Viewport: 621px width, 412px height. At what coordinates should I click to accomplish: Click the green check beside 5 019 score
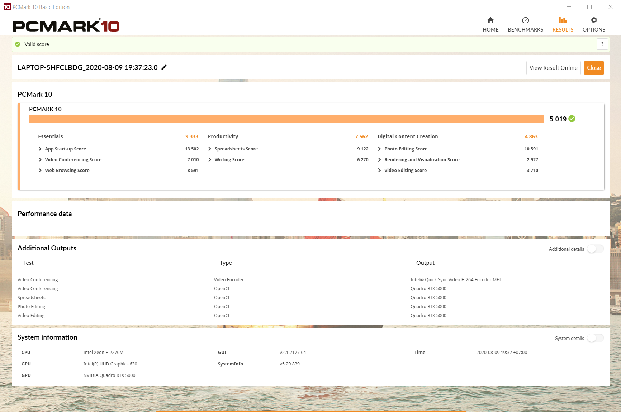tap(572, 119)
